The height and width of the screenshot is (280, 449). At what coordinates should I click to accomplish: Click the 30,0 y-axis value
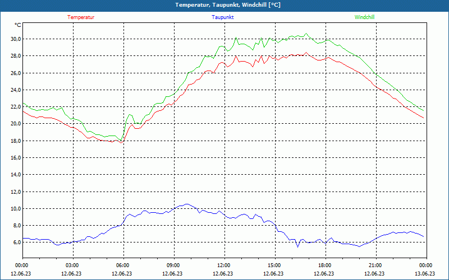16,39
